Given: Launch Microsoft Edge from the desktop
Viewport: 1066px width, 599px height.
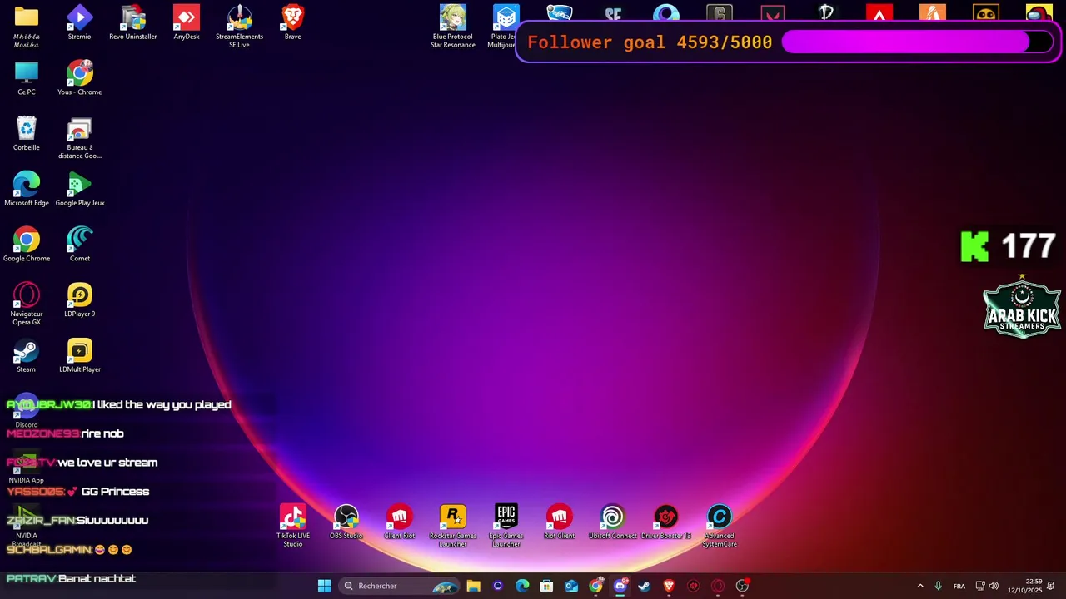Looking at the screenshot, I should tap(27, 189).
